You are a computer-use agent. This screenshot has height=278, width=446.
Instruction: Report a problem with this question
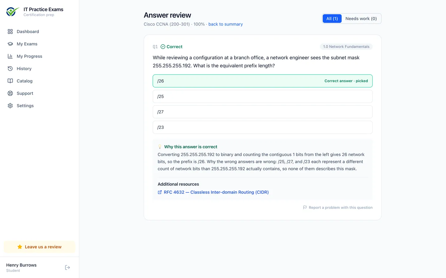click(338, 208)
